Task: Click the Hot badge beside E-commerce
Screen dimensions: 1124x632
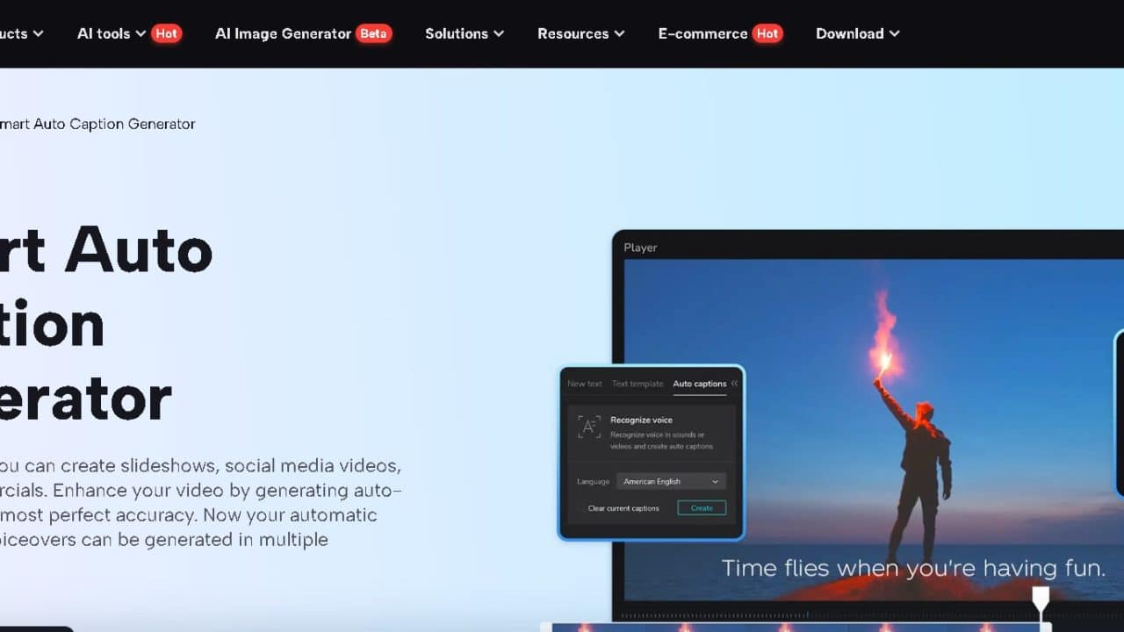Action: [x=767, y=33]
